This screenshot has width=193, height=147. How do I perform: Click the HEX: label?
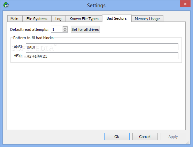click(18, 56)
